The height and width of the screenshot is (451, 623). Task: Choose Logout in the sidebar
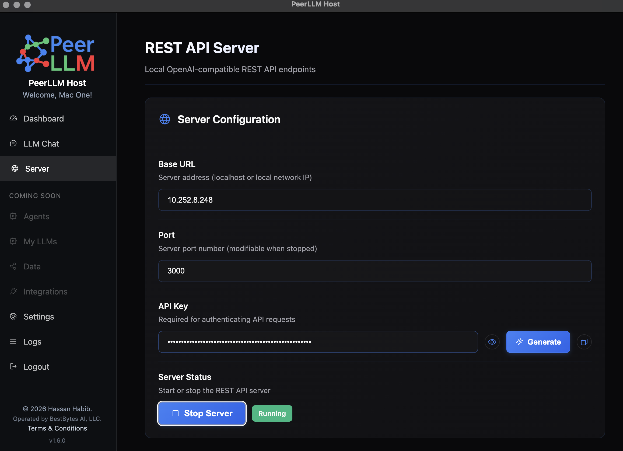click(58, 366)
